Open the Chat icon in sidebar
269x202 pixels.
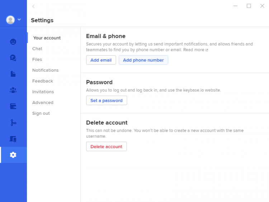[13, 58]
